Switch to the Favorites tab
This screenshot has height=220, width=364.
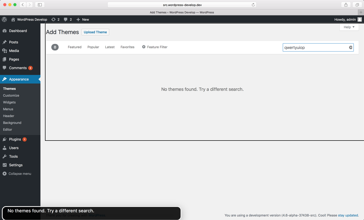click(x=127, y=47)
